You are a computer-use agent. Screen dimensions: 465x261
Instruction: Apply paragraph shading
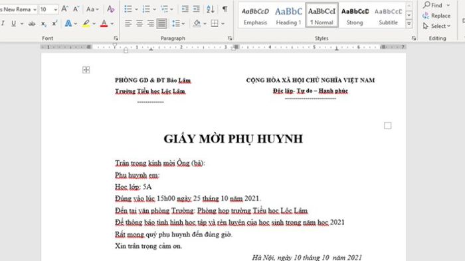[x=197, y=23]
